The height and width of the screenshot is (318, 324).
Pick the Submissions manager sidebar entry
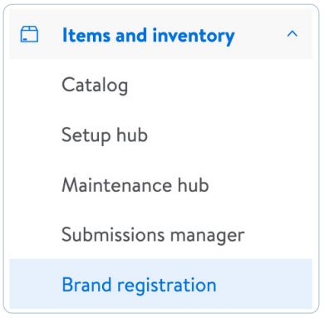[153, 235]
